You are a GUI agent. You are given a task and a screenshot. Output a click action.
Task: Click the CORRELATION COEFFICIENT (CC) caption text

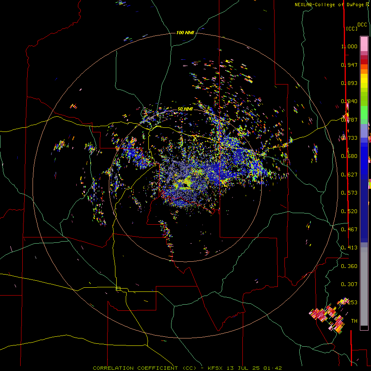(x=145, y=368)
